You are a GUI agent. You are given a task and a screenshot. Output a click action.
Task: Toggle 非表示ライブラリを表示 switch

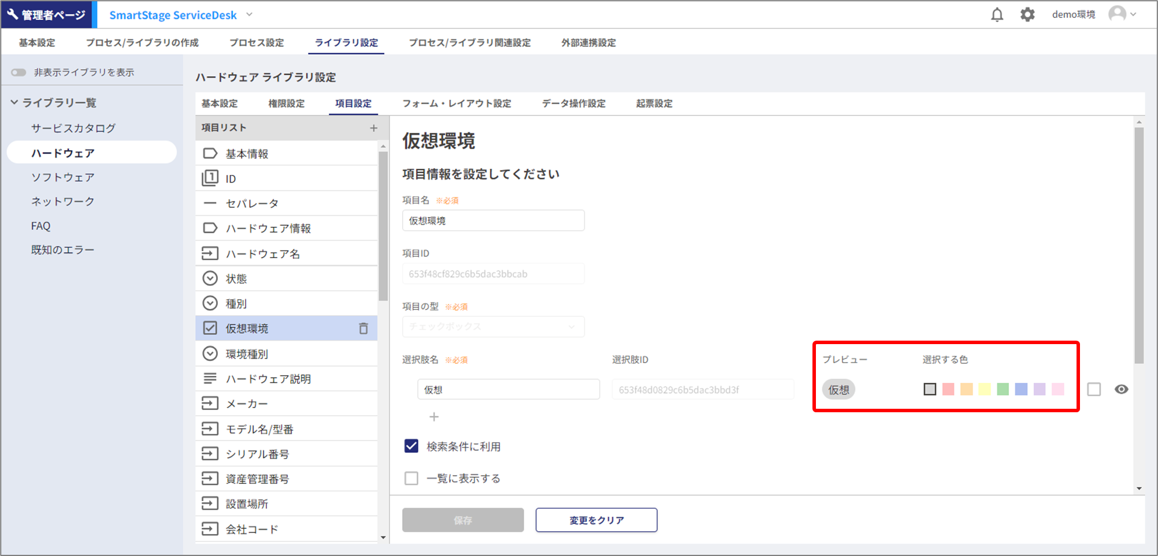[x=19, y=72]
